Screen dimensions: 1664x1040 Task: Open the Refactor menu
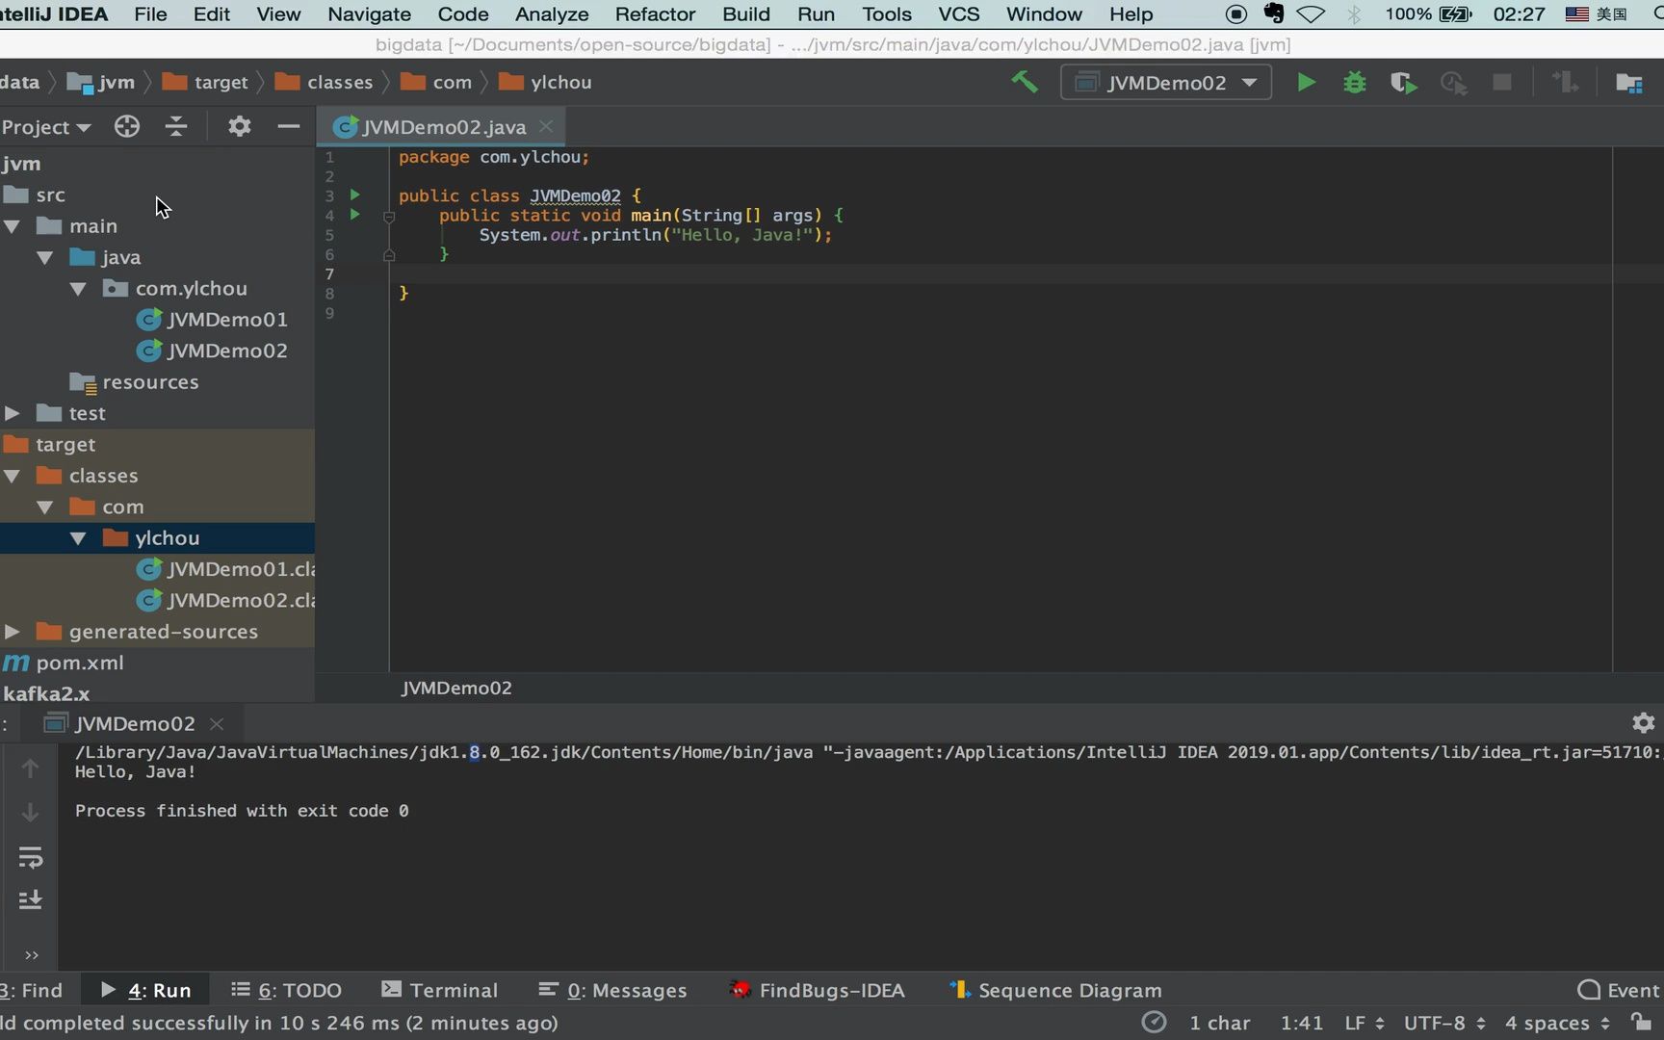pyautogui.click(x=655, y=14)
